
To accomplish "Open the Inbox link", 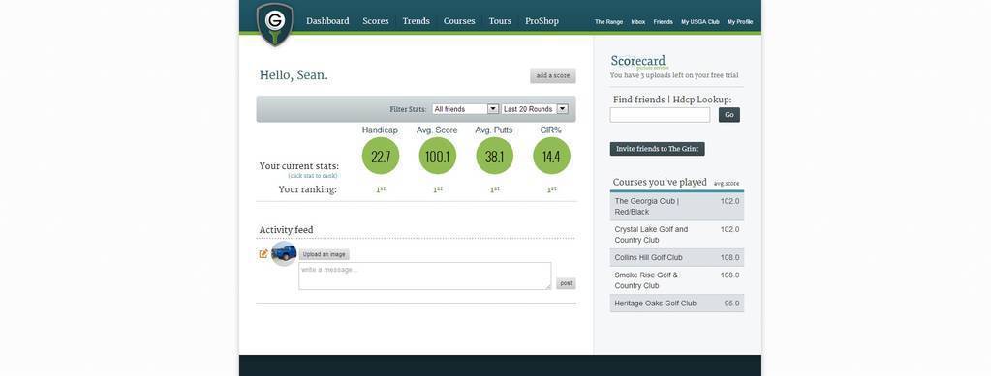I will point(638,22).
